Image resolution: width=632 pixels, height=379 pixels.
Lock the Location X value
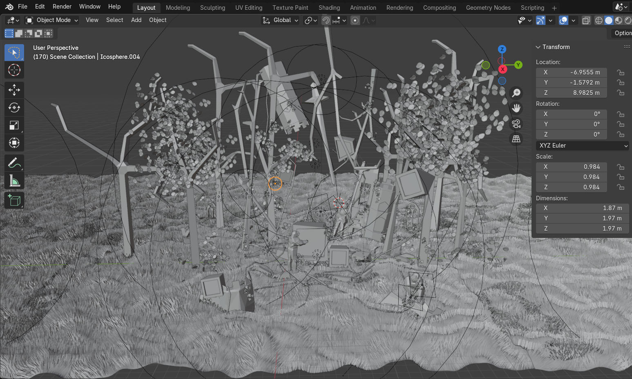621,72
